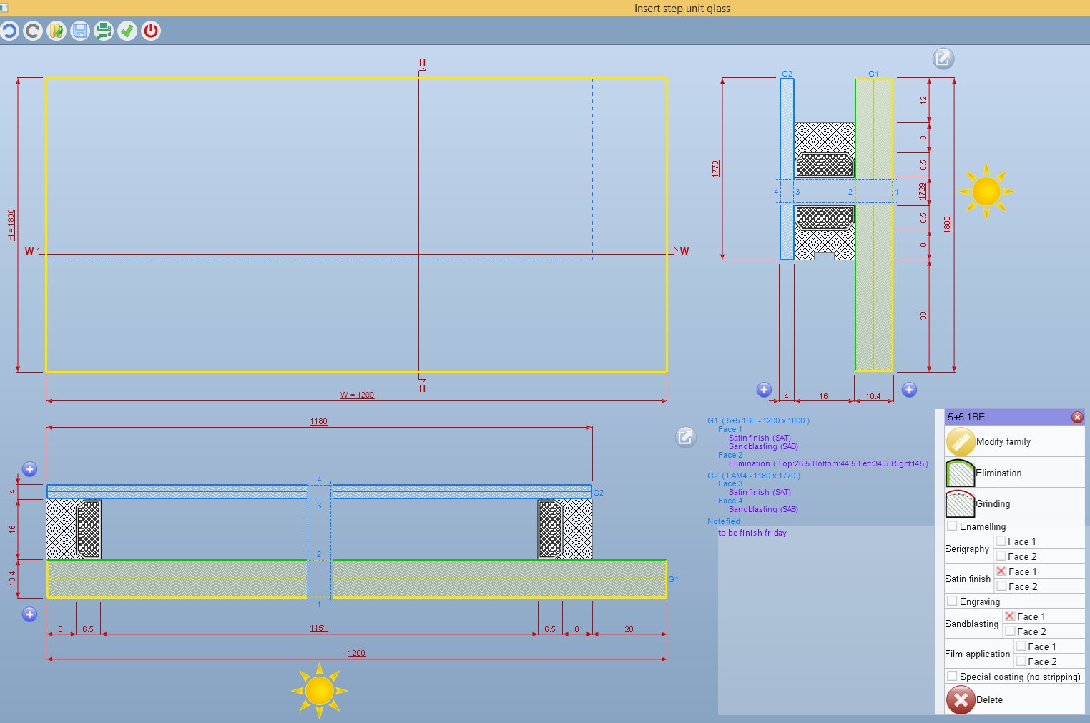Viewport: 1090px width, 723px height.
Task: Select G2 ( LAM4 - 1180 x 1770 ) line
Action: 754,476
